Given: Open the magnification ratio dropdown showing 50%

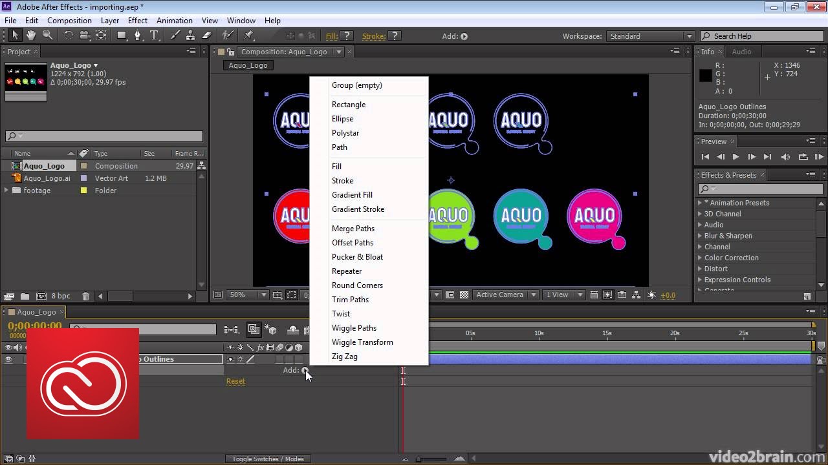Looking at the screenshot, I should click(x=246, y=294).
